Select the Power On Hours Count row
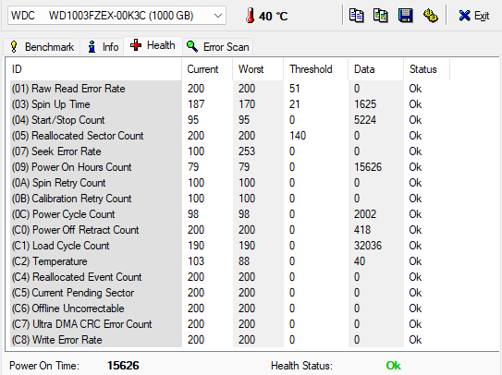The width and height of the screenshot is (502, 375). pyautogui.click(x=230, y=167)
